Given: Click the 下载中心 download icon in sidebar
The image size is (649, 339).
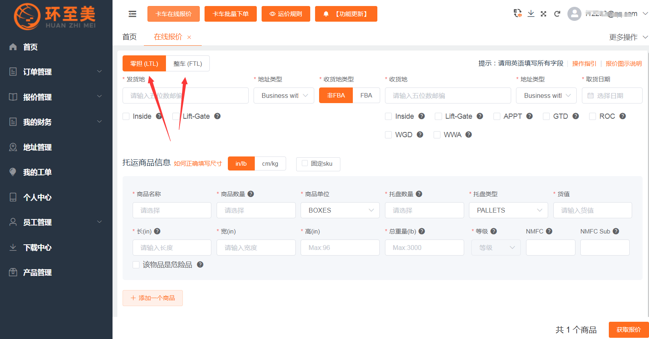Looking at the screenshot, I should click(x=13, y=248).
